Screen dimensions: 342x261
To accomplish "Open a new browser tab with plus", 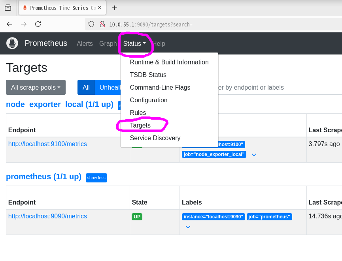I will [115, 8].
